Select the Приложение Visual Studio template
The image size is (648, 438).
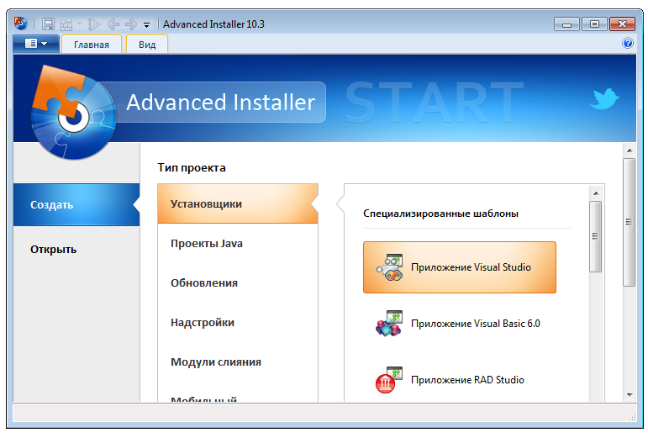(x=460, y=267)
